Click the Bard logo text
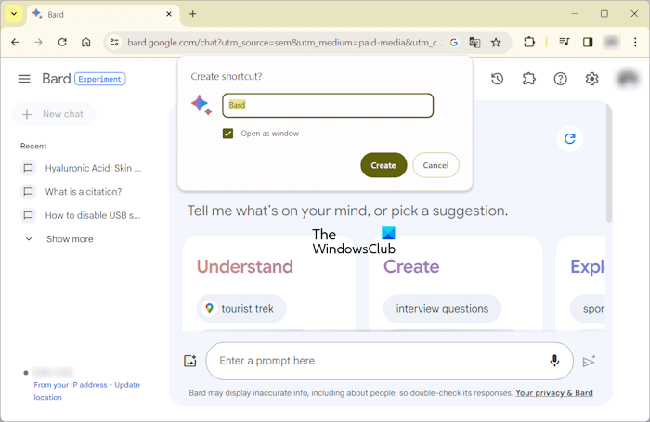The width and height of the screenshot is (650, 422). click(x=57, y=79)
